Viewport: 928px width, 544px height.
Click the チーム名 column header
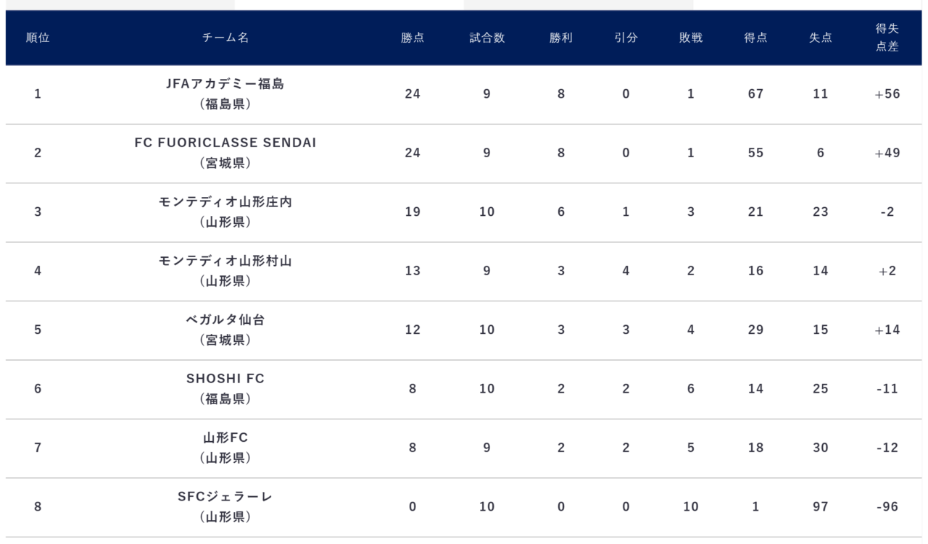225,38
